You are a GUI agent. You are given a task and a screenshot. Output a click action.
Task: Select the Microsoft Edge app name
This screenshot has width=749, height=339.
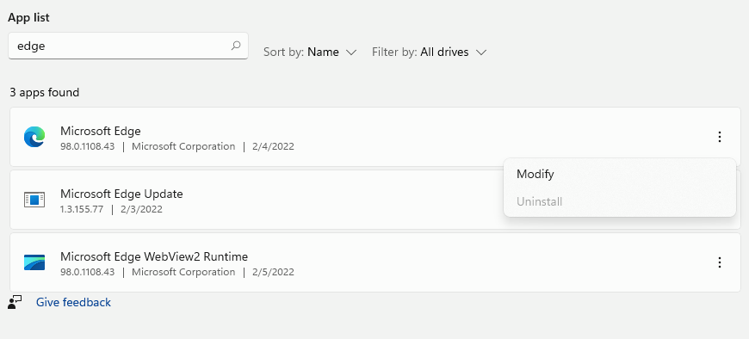(x=101, y=131)
